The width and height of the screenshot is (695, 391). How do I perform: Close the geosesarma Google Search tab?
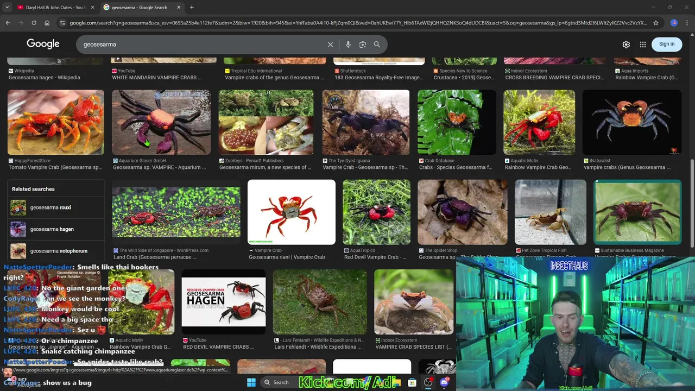coord(179,8)
